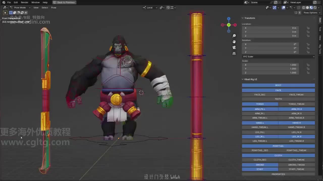The height and width of the screenshot is (181, 323).
Task: Choose the subtract selection mode icon
Action: click(x=18, y=13)
